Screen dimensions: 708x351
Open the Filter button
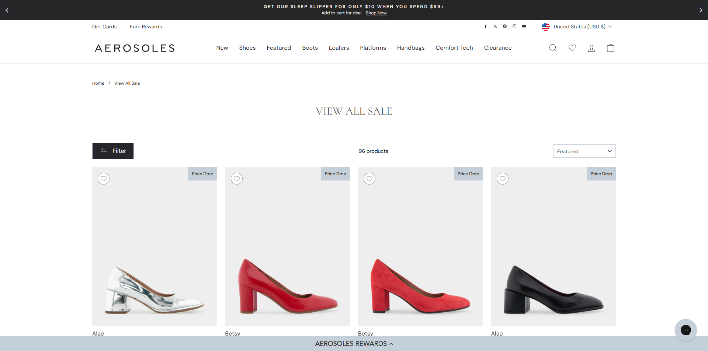[113, 151]
